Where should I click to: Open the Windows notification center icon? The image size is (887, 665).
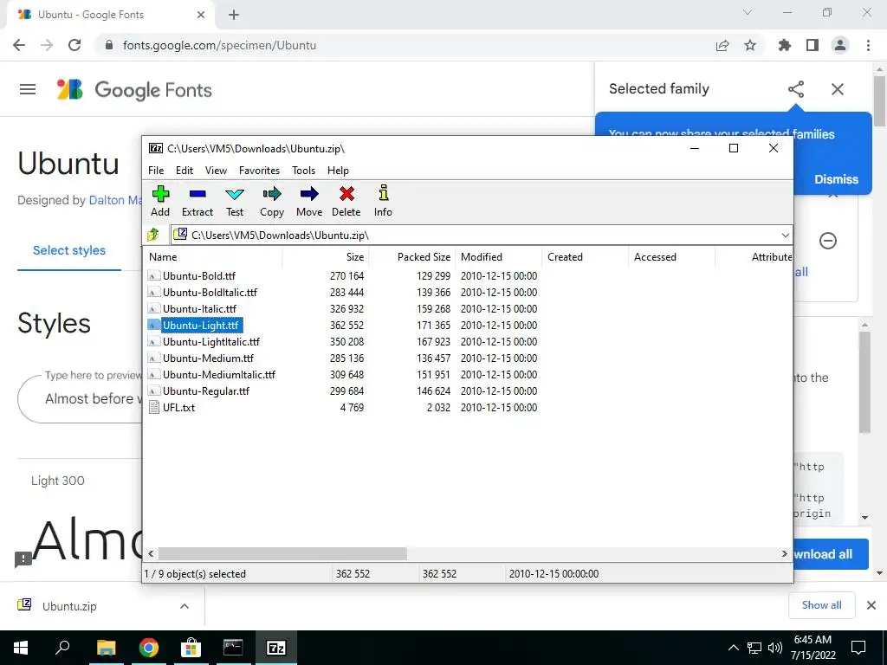coord(858,648)
